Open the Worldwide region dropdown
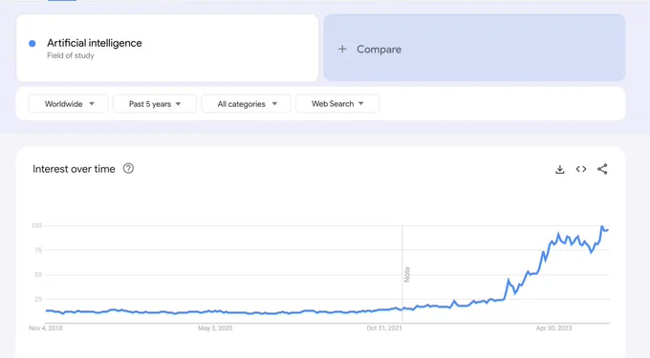Viewport: 650px width, 358px height. [69, 103]
